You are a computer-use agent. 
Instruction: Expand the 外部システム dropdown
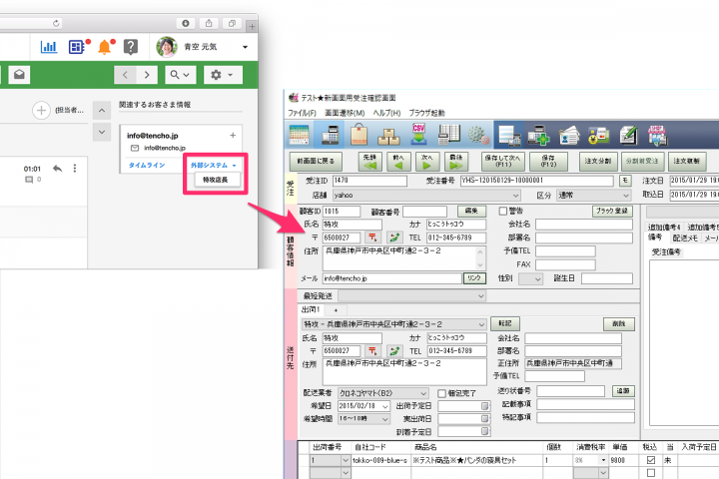[x=214, y=164]
